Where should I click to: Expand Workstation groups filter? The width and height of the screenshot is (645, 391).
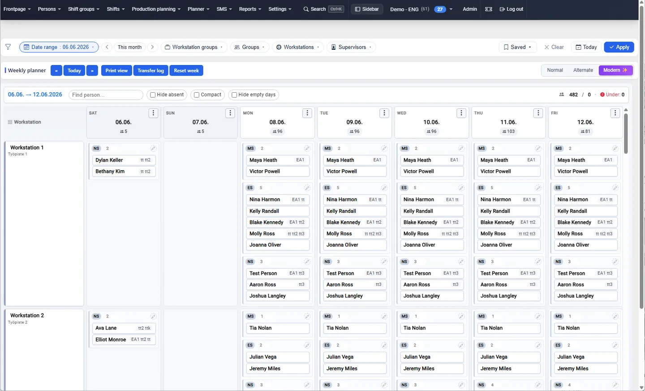(194, 47)
